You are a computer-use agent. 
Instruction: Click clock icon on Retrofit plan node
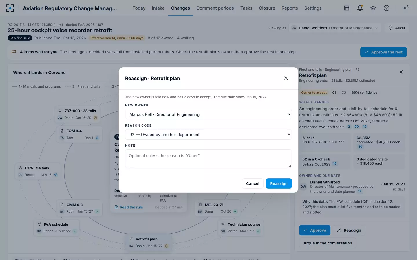[167, 246]
